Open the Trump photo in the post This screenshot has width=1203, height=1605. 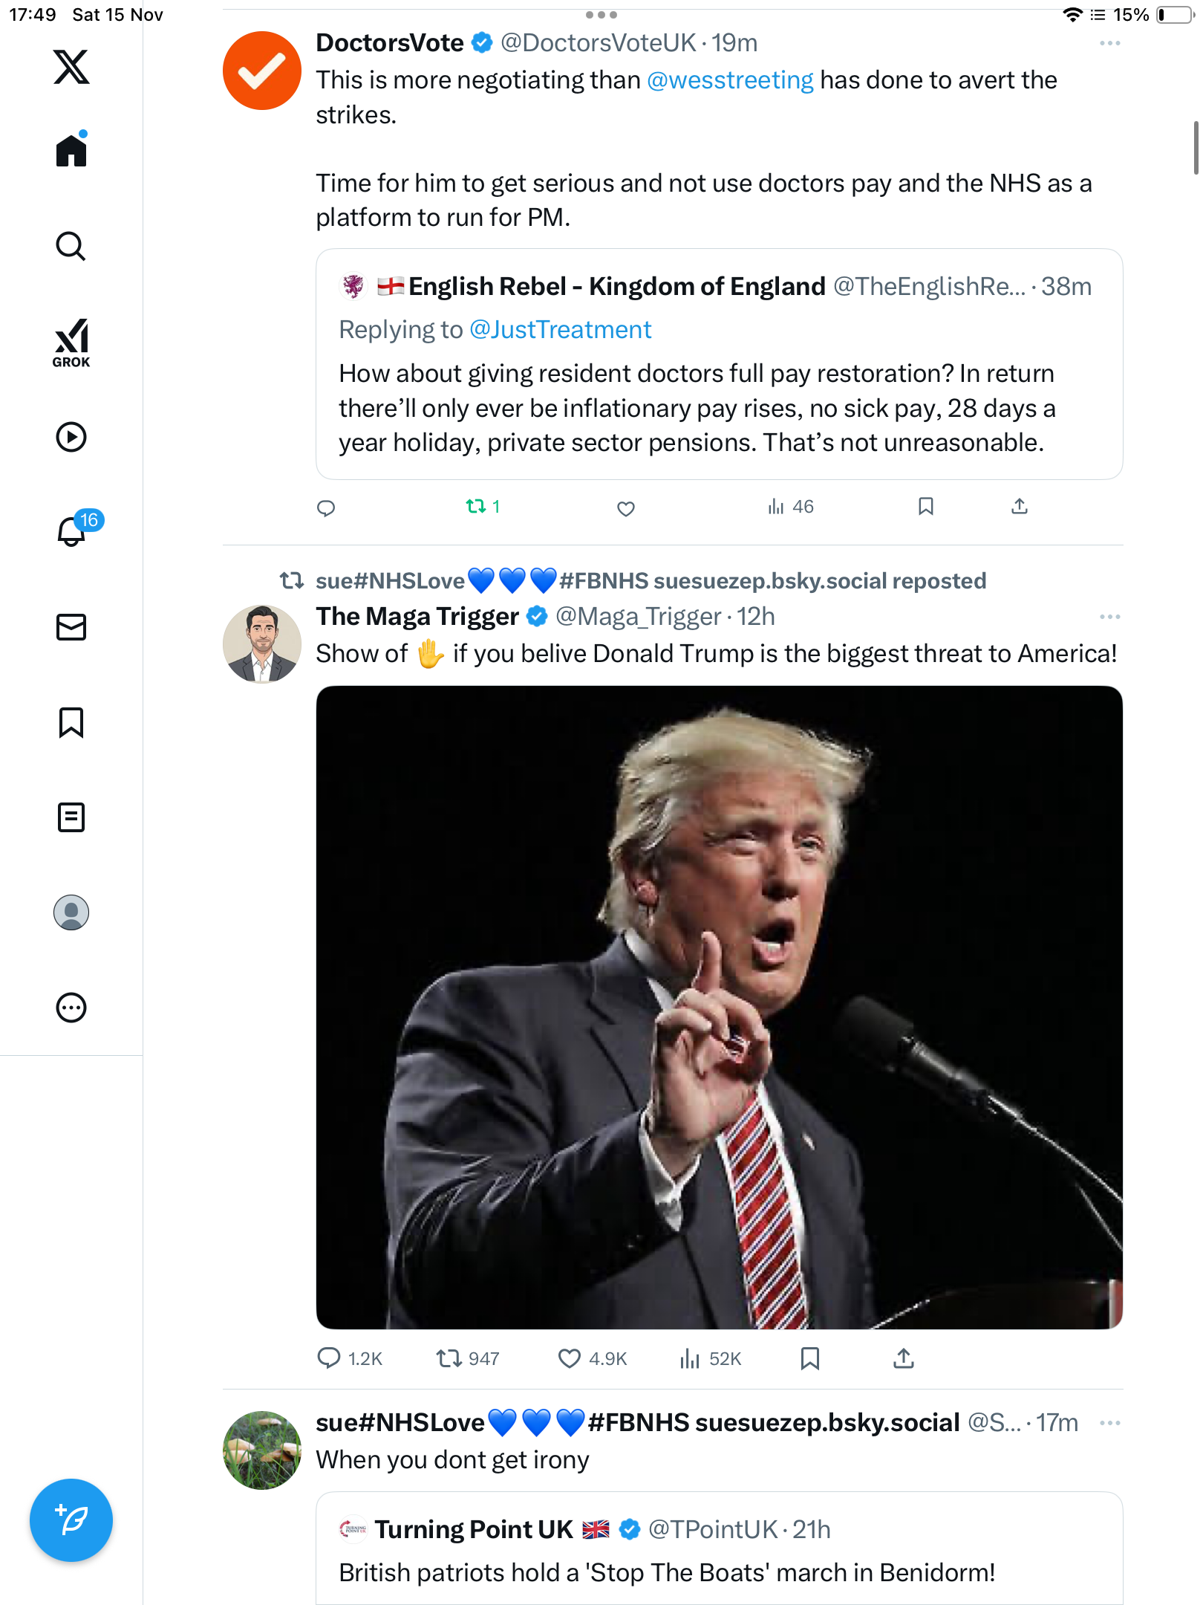[719, 1007]
